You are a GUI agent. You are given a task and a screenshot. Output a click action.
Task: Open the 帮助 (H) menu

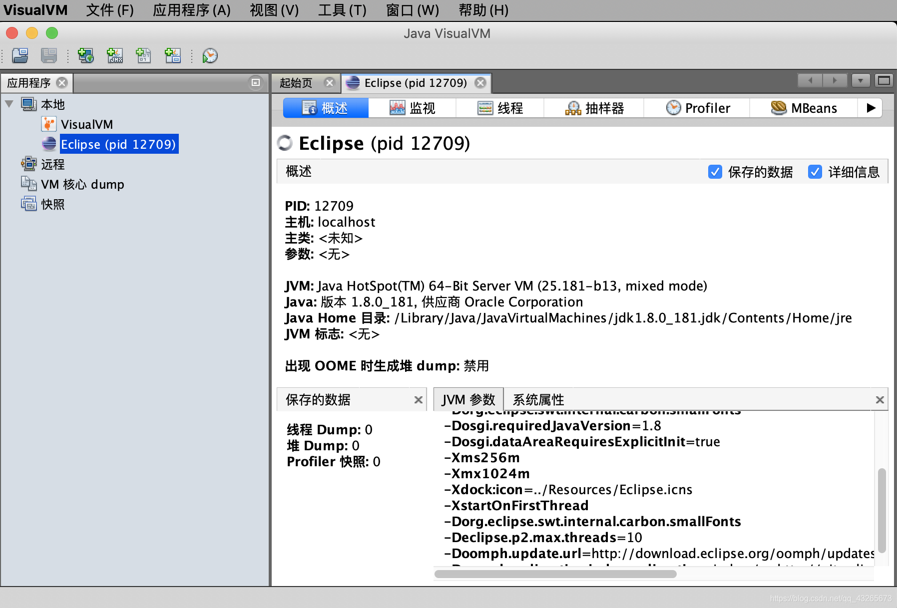[x=483, y=10]
